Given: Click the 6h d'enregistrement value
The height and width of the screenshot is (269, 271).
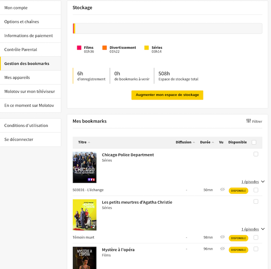Looking at the screenshot, I should click(80, 74).
